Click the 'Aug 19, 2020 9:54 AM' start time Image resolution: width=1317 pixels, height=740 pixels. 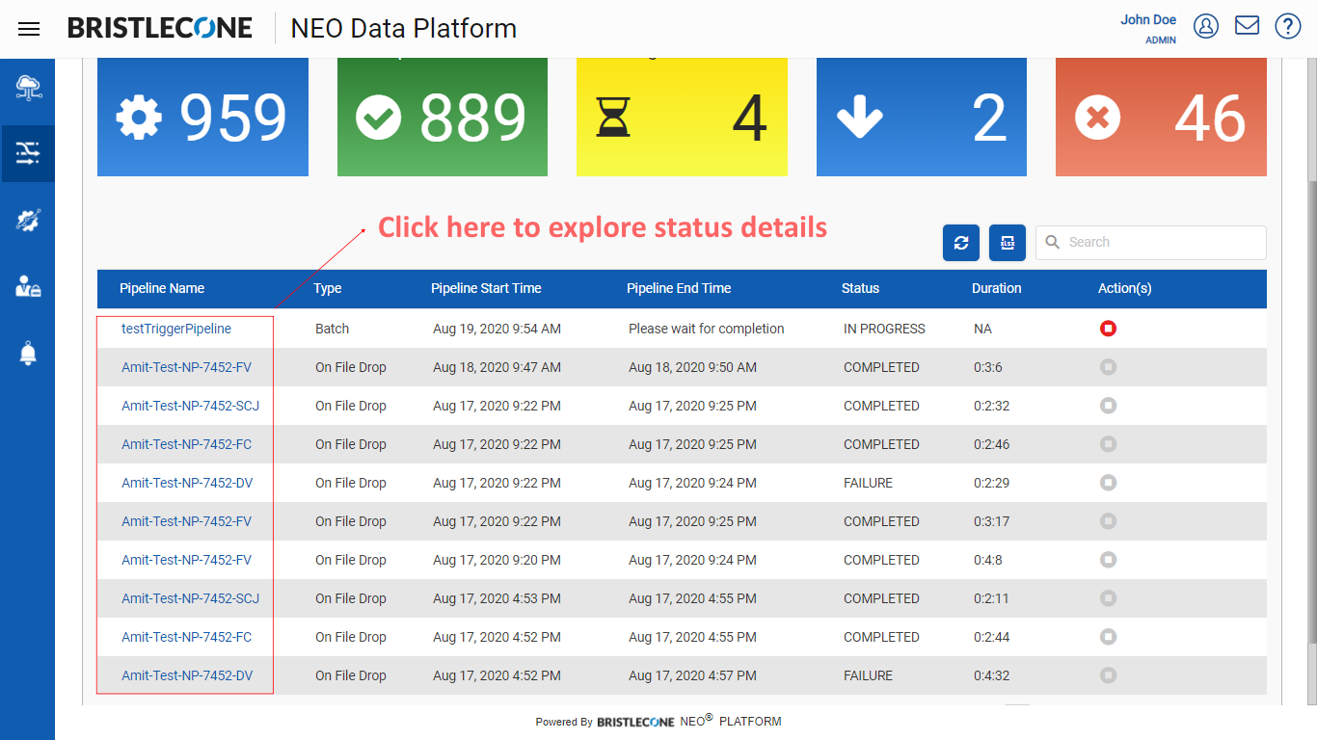(x=497, y=329)
